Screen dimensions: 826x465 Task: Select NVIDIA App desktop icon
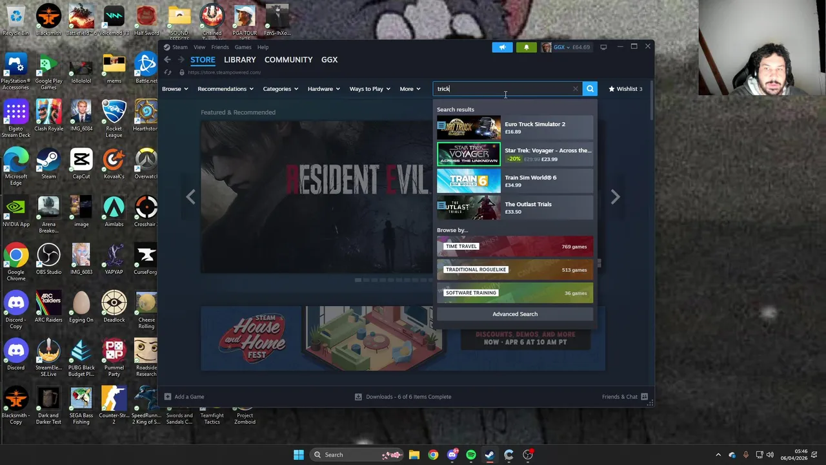coord(15,211)
